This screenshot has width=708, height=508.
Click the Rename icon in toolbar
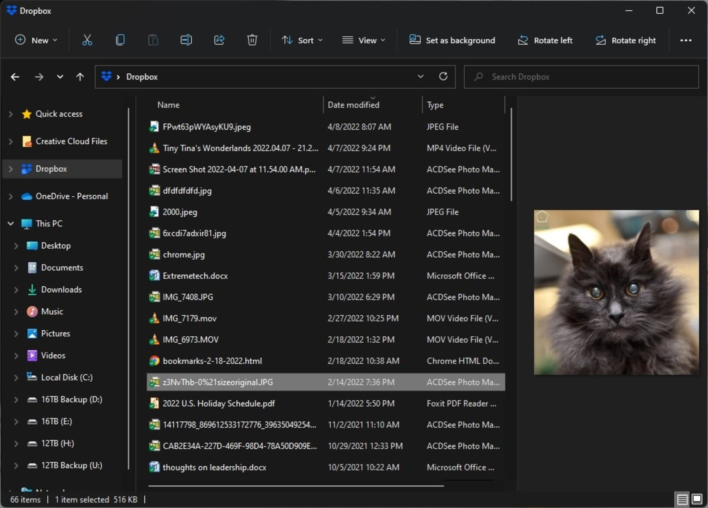click(x=186, y=40)
